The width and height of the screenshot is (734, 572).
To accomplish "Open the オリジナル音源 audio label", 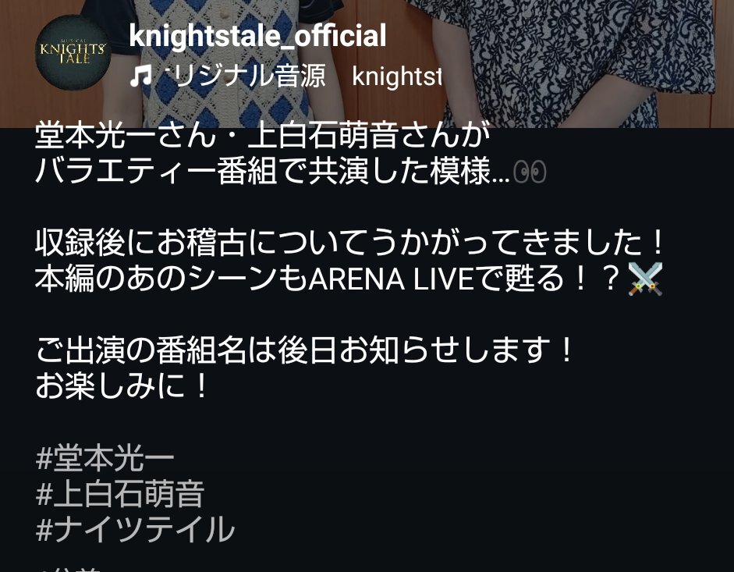I will pos(245,76).
